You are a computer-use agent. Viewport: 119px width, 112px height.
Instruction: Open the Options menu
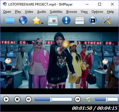97,12
